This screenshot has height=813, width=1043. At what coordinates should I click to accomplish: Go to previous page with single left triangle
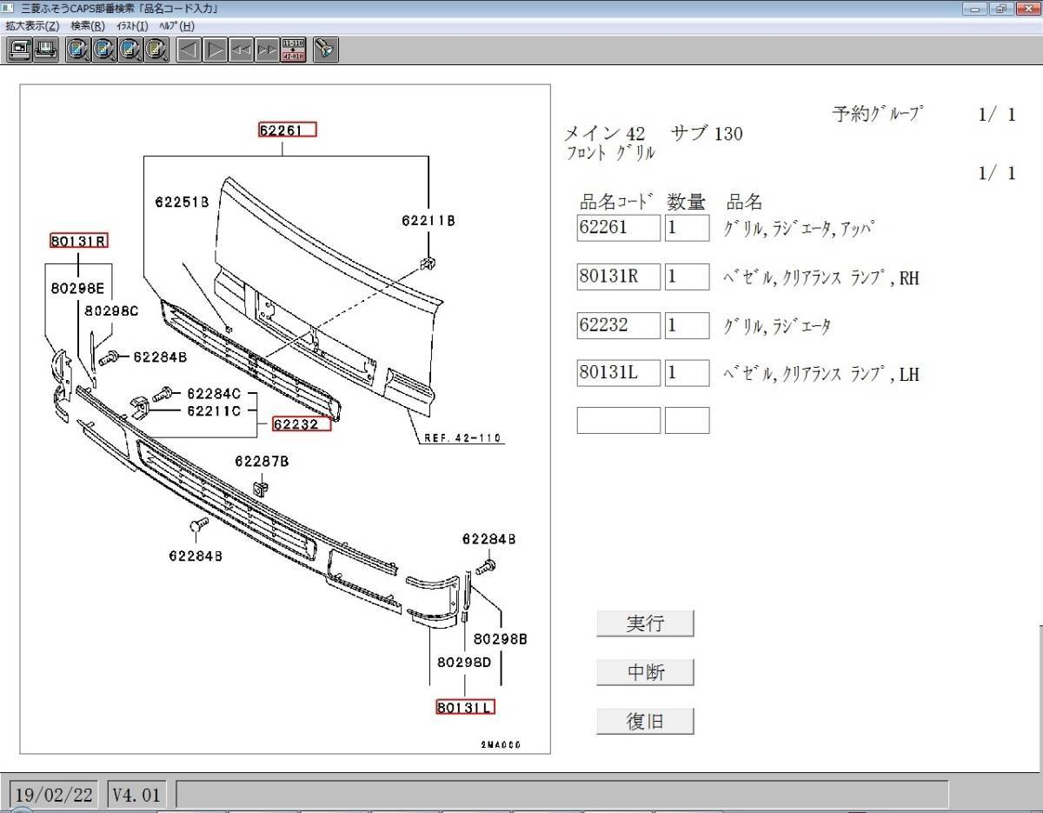[x=189, y=50]
